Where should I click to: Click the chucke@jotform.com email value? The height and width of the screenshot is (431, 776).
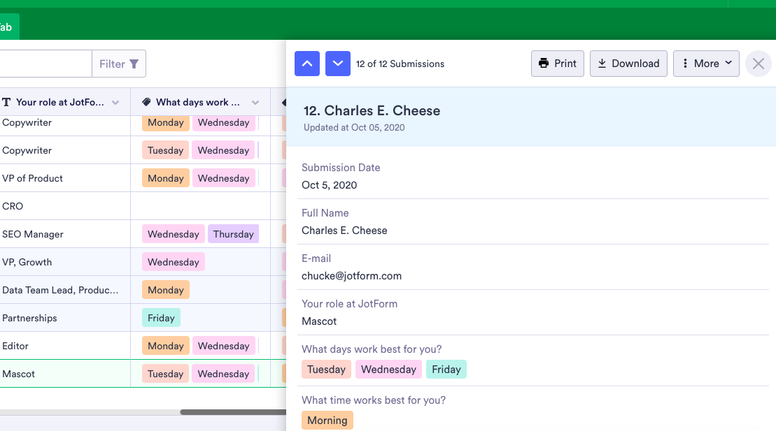point(351,276)
